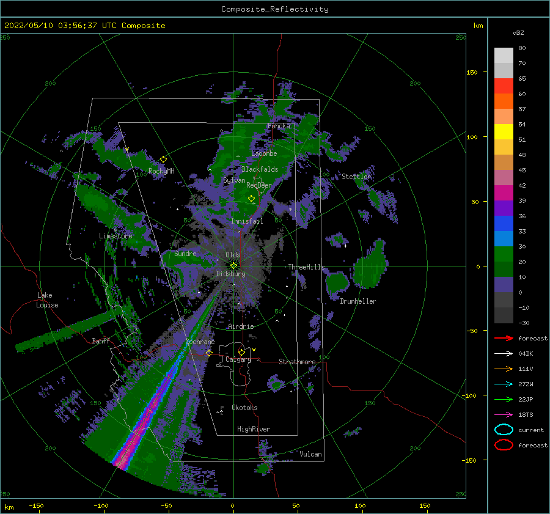The image size is (550, 514).
Task: Click the Stettler label on the map
Action: tap(356, 177)
